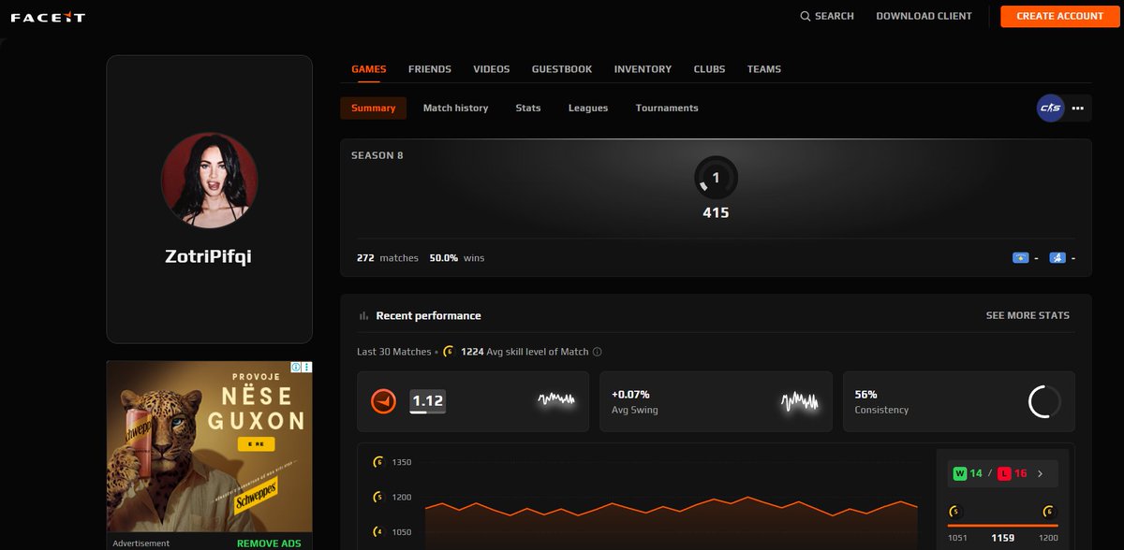This screenshot has width=1124, height=550.
Task: Click the 1.12 rating sparkline graph
Action: click(556, 400)
